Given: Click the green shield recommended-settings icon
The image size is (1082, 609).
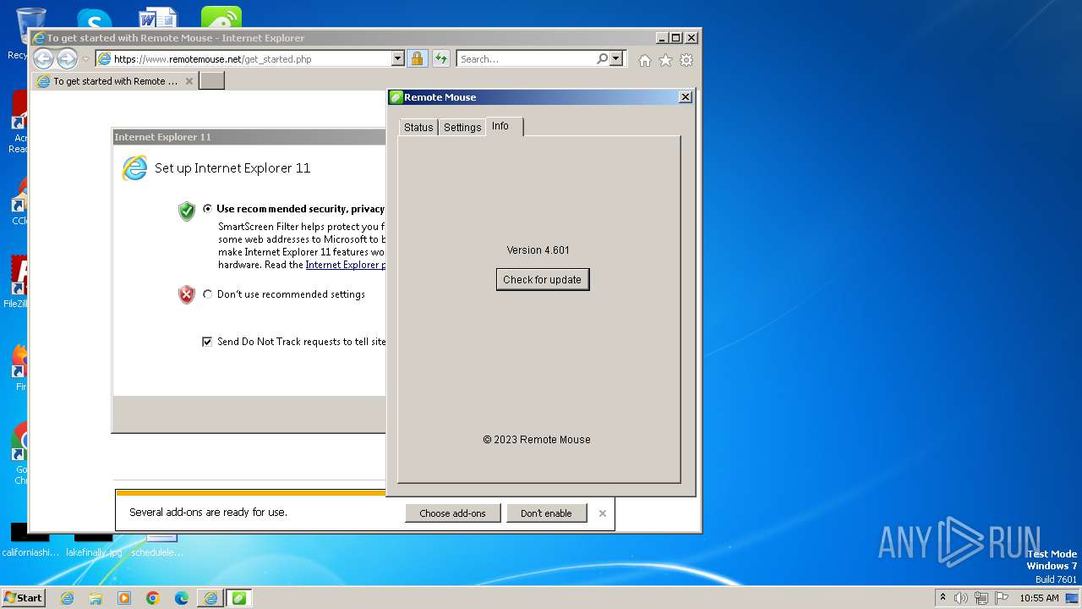Looking at the screenshot, I should pyautogui.click(x=187, y=211).
